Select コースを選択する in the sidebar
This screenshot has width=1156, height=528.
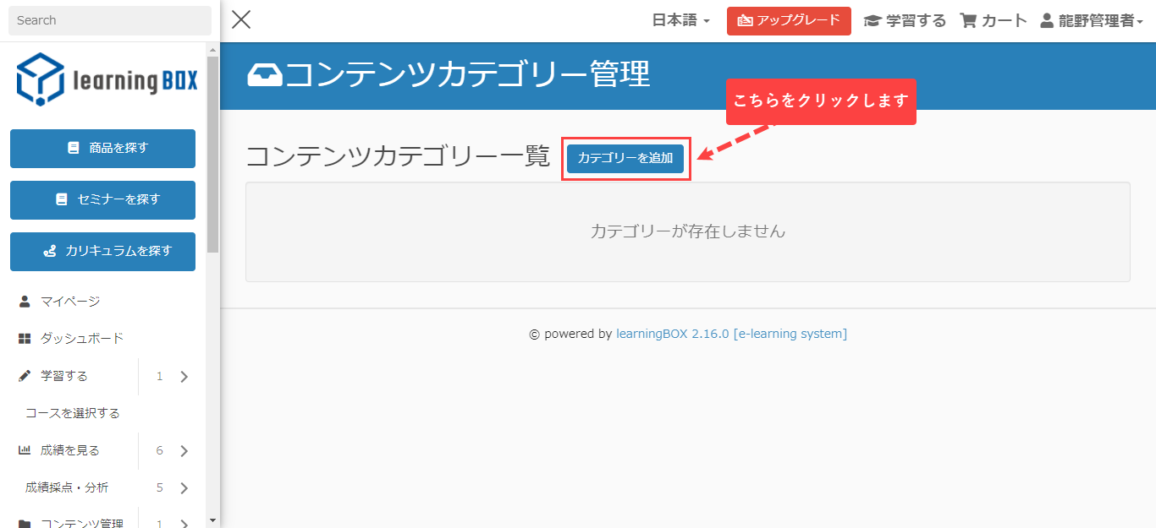point(73,413)
